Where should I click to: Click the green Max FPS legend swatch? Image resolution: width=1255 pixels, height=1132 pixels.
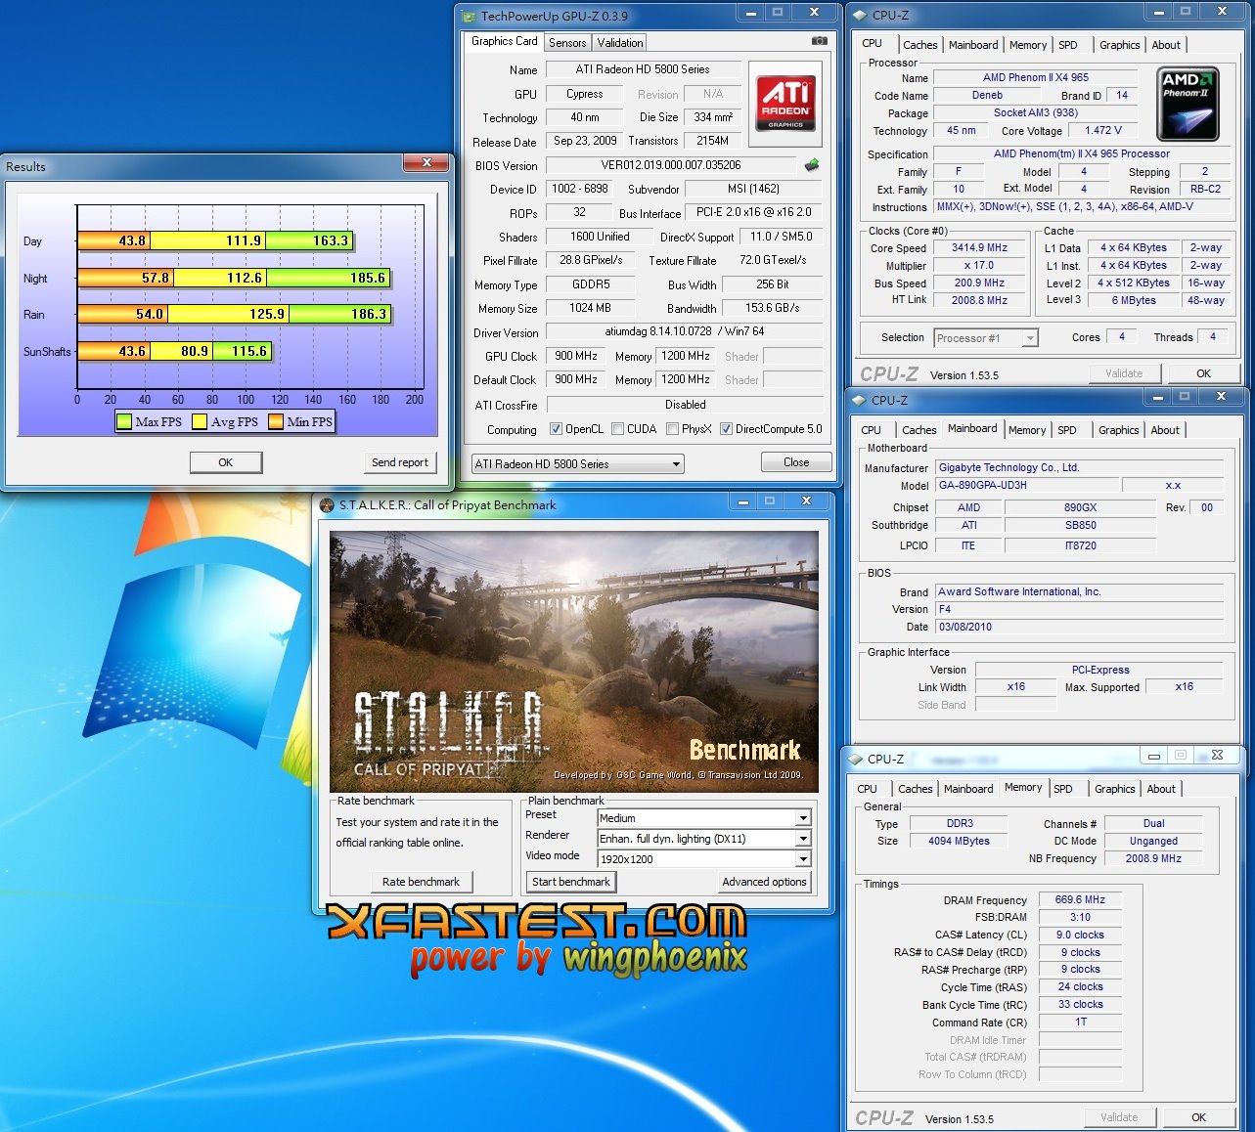tap(124, 422)
